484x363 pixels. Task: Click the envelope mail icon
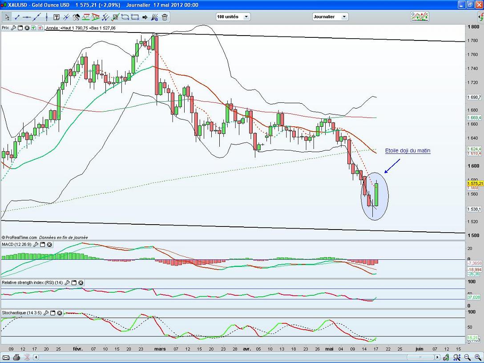point(6,357)
